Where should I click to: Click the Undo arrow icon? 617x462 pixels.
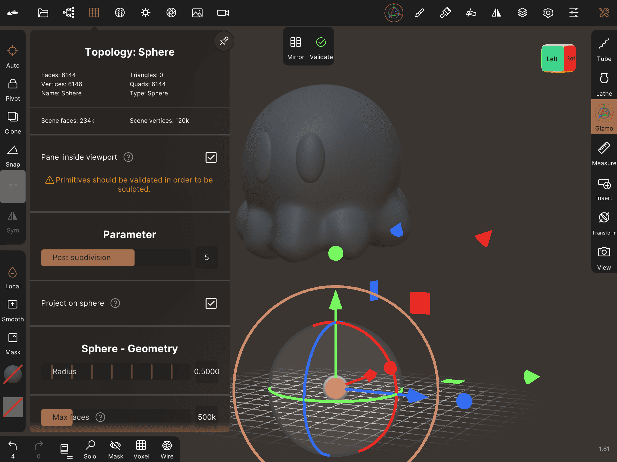click(13, 445)
